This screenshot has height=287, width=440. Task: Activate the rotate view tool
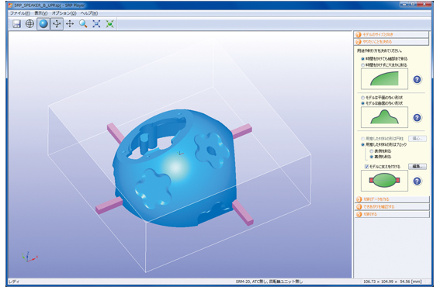point(57,24)
